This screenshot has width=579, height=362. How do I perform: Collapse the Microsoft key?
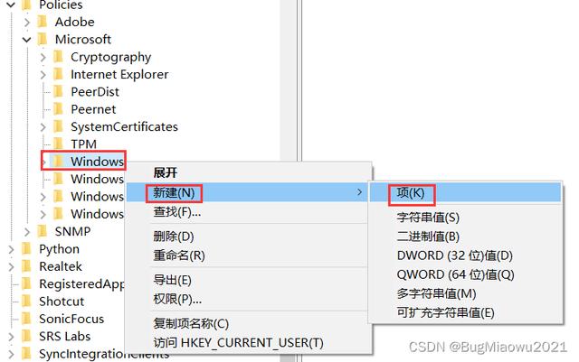point(26,40)
